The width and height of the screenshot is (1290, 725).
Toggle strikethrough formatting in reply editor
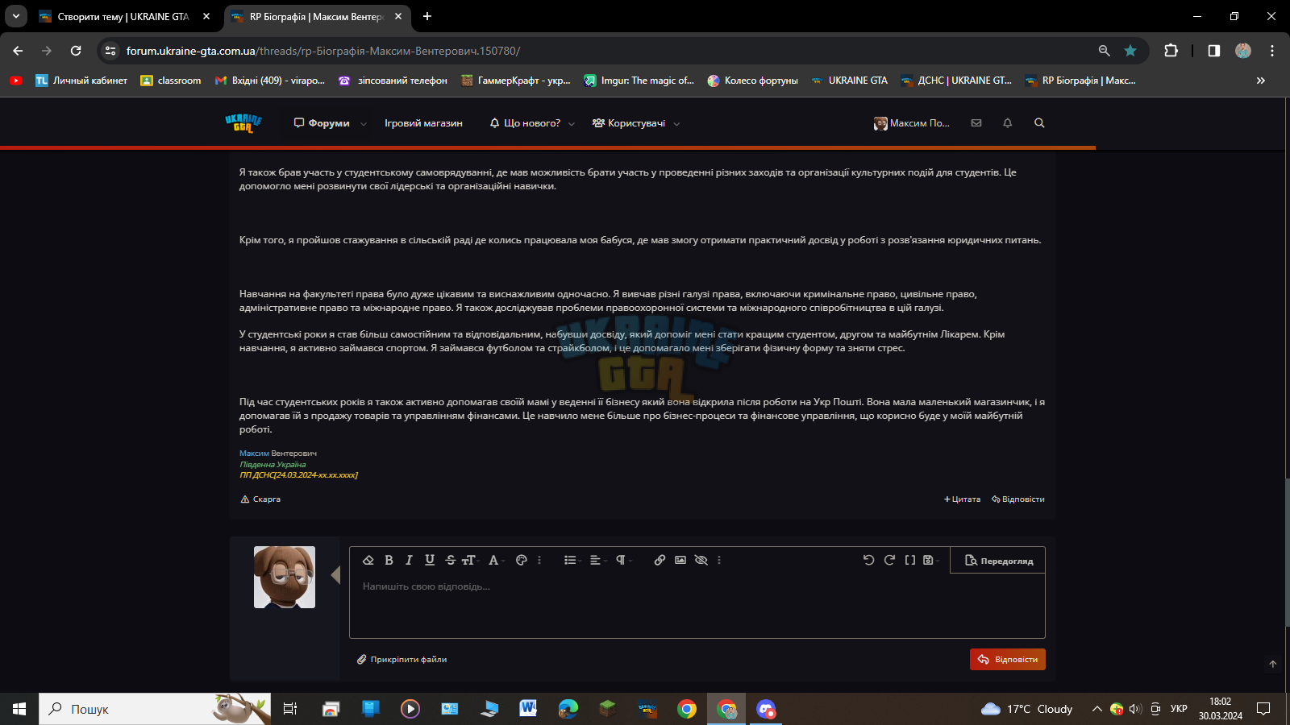(450, 560)
